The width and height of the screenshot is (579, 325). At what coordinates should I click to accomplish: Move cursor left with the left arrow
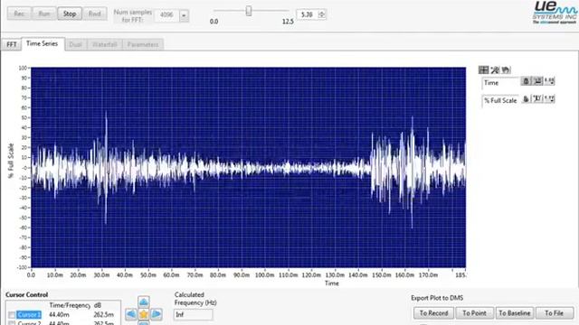(130, 314)
